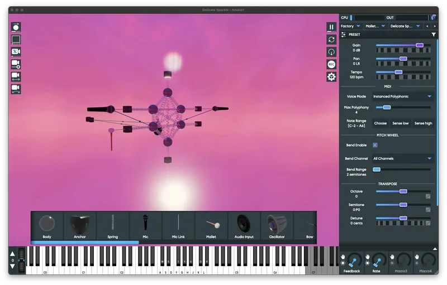447x285 pixels.
Task: Click the hand icon beside Rate knob
Action: click(x=368, y=257)
